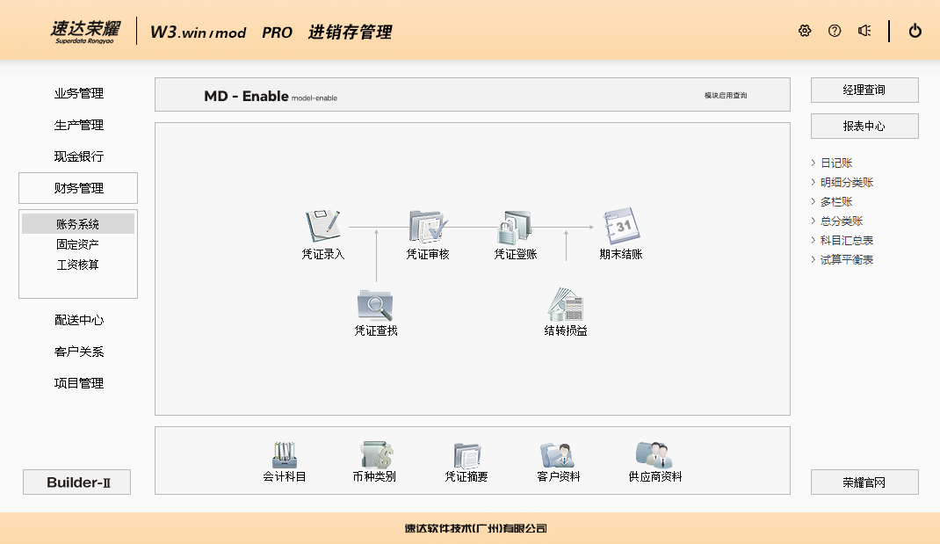Launch 期末结账 period-end closing calendar icon
Viewport: 940px width, 544px height.
[620, 228]
